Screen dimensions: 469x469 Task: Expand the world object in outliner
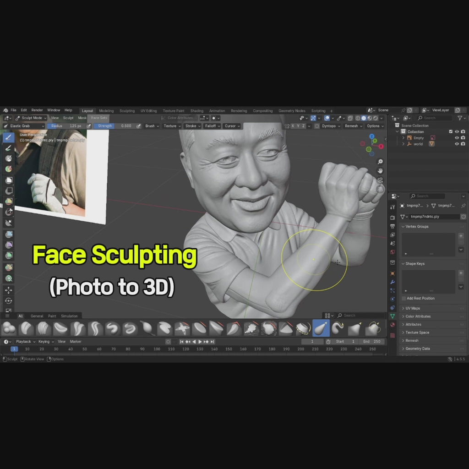[404, 144]
